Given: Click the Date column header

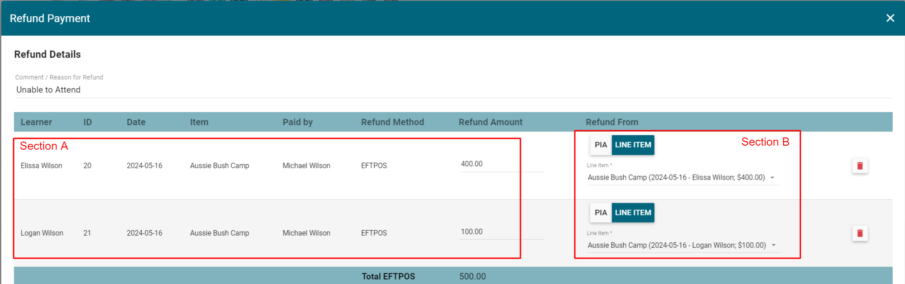Looking at the screenshot, I should tap(136, 122).
